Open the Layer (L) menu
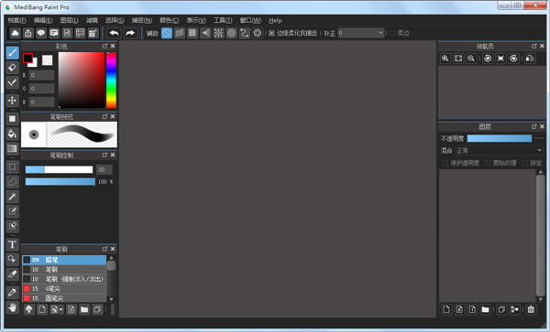This screenshot has width=550, height=332. (69, 20)
